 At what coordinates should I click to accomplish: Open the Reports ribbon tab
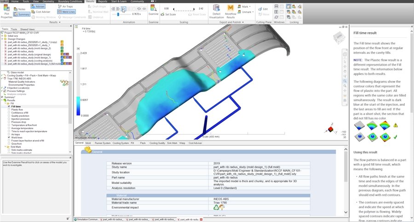coord(103,1)
